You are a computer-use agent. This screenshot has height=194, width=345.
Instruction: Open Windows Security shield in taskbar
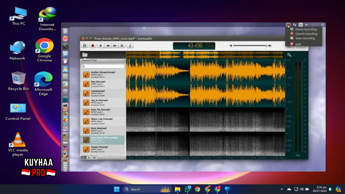(227, 189)
